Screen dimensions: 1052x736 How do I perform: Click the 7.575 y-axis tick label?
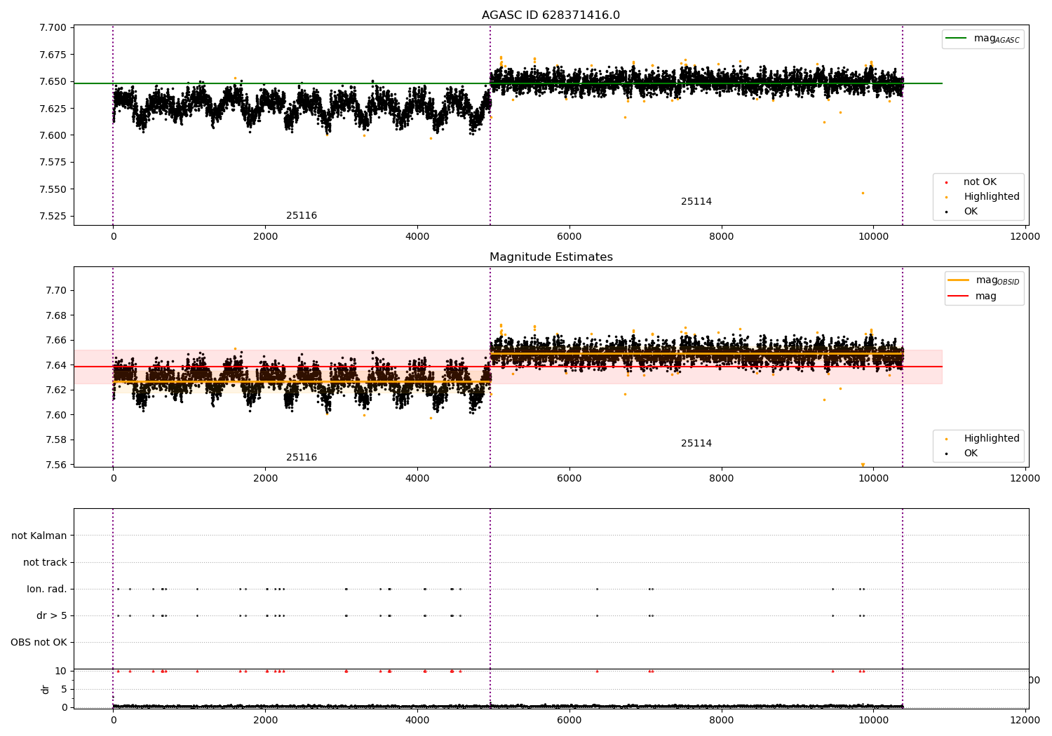53,162
